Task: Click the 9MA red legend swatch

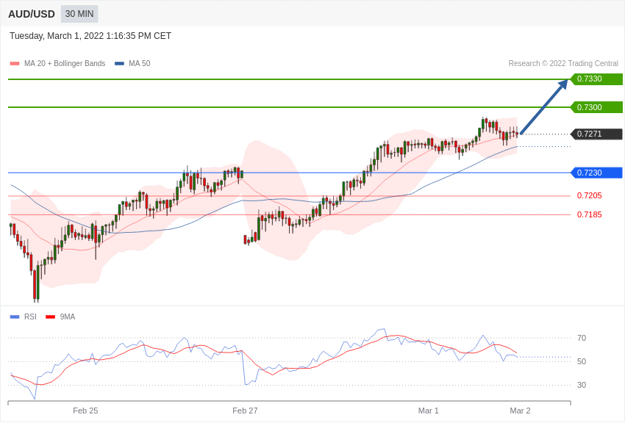Action: click(x=50, y=317)
